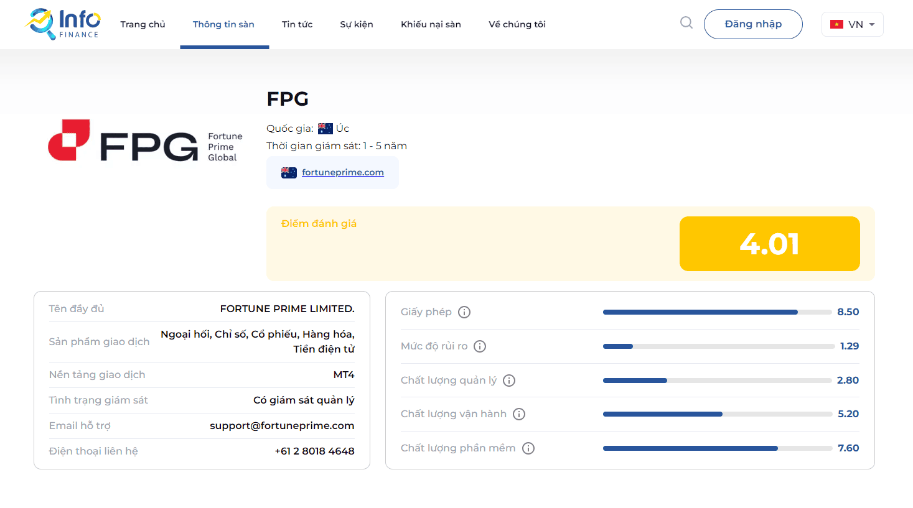Open info icon next to Giấy phép

tap(464, 312)
